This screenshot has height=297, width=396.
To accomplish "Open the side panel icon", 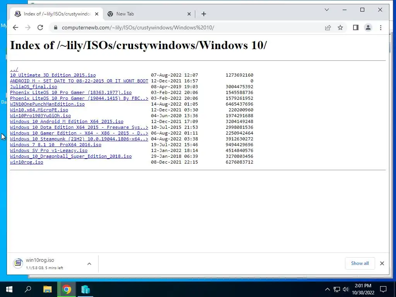I will coord(356,27).
